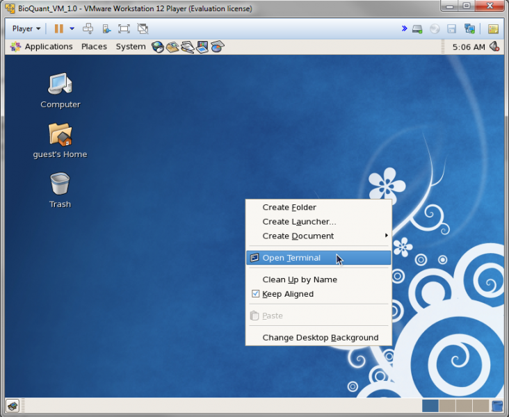Toggle Unity mode icon
Image resolution: width=509 pixels, height=417 pixels.
(143, 29)
